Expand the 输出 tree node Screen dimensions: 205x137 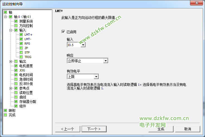tap(11, 61)
